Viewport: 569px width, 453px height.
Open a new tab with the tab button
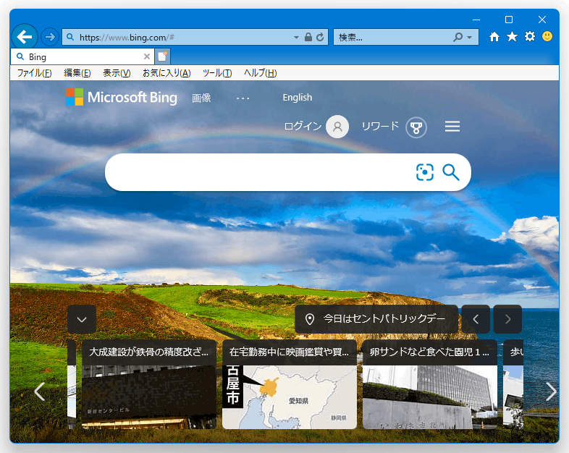coord(163,56)
